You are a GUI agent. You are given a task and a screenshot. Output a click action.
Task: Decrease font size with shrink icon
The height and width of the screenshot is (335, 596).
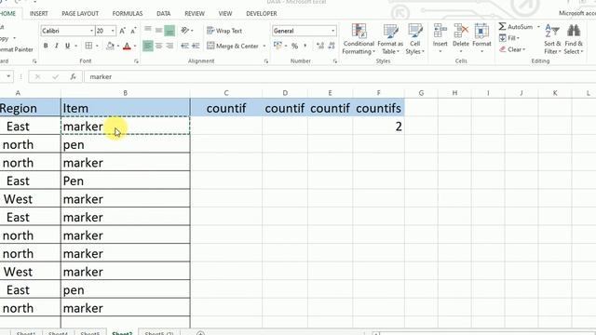pos(133,31)
